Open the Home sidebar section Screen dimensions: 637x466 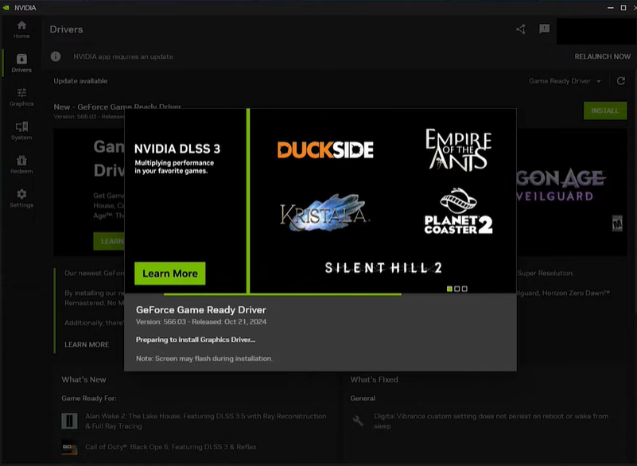(x=21, y=29)
